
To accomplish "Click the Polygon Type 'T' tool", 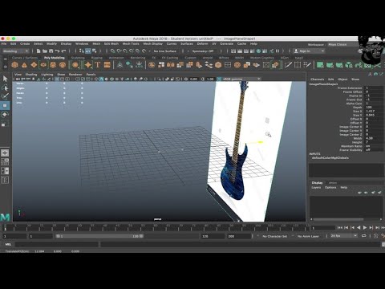I will (x=97, y=65).
